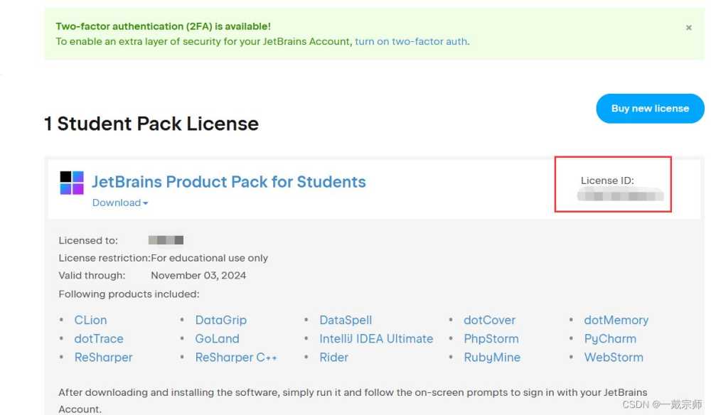The image size is (711, 415).
Task: Open the IntelliJ IDEA Ultimate link
Action: coord(376,339)
